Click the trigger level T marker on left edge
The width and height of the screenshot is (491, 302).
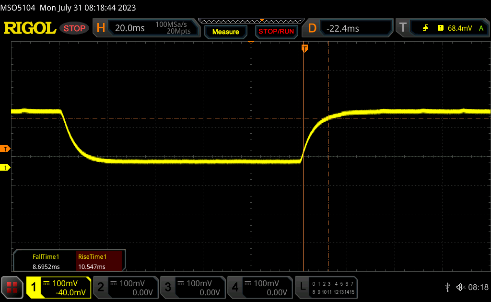(5, 149)
